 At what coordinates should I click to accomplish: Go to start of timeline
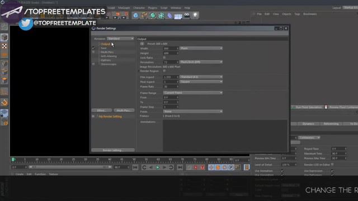click(135, 167)
